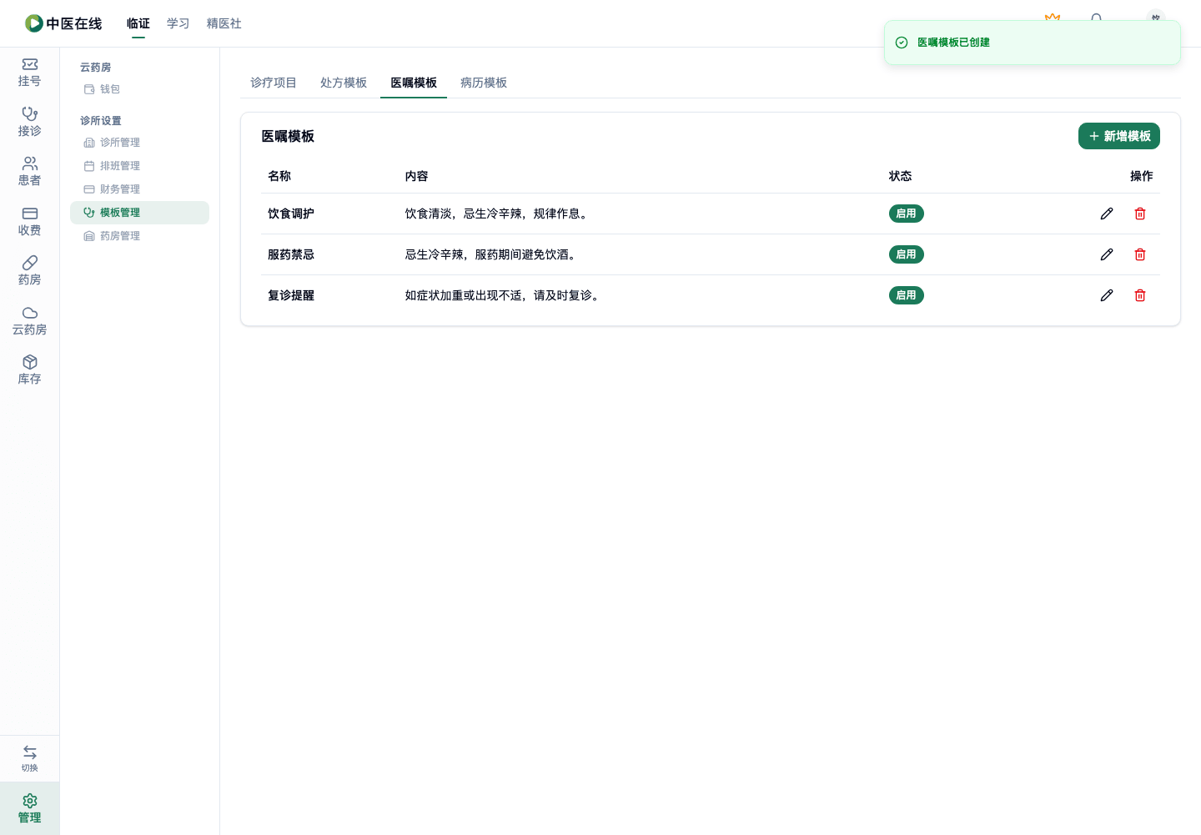Switch to the 病历模板 tab

[x=484, y=83]
